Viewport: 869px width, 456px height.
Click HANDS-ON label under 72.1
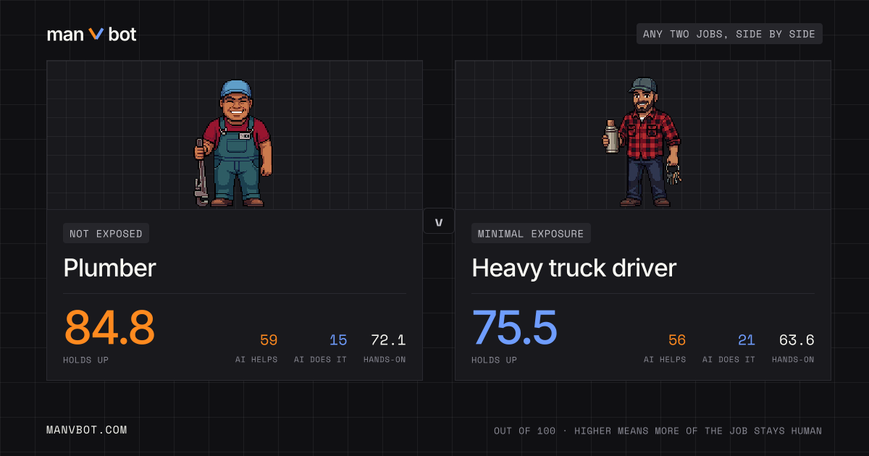tap(385, 360)
